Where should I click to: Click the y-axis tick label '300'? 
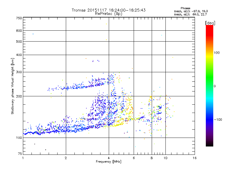(19, 72)
